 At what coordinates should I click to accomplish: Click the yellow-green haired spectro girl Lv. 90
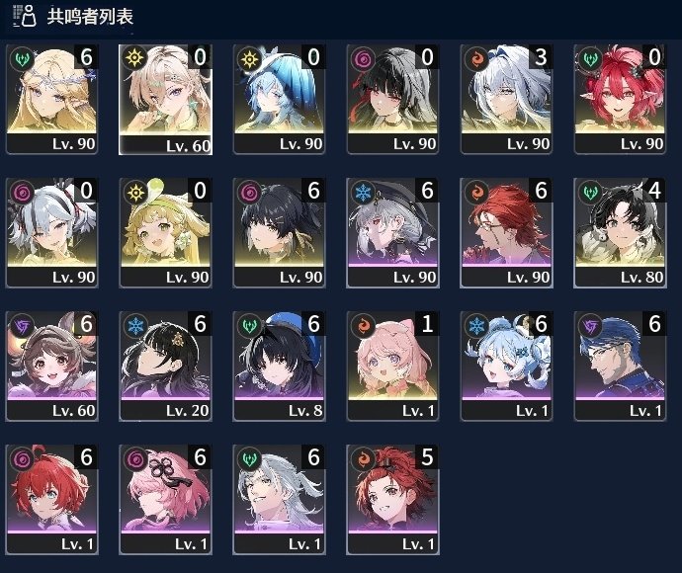(165, 232)
